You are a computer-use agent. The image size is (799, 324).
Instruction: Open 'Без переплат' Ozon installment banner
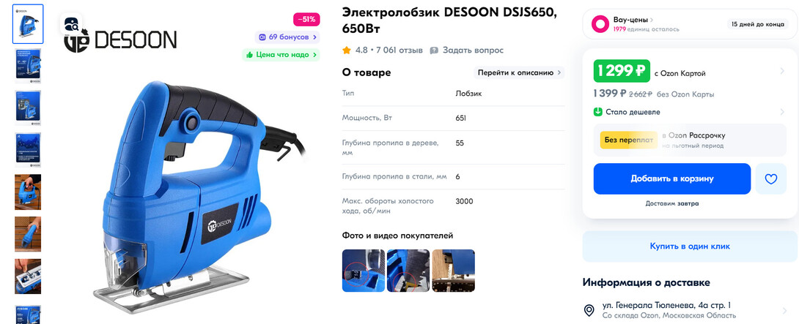point(690,140)
